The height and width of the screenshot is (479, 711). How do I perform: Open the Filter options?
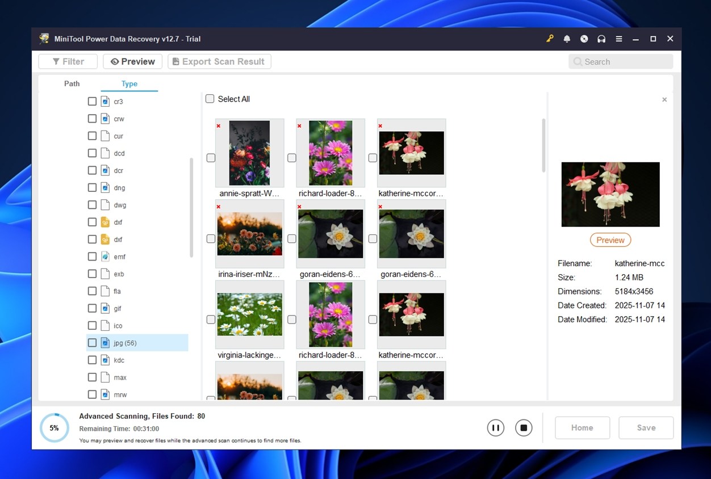point(68,61)
